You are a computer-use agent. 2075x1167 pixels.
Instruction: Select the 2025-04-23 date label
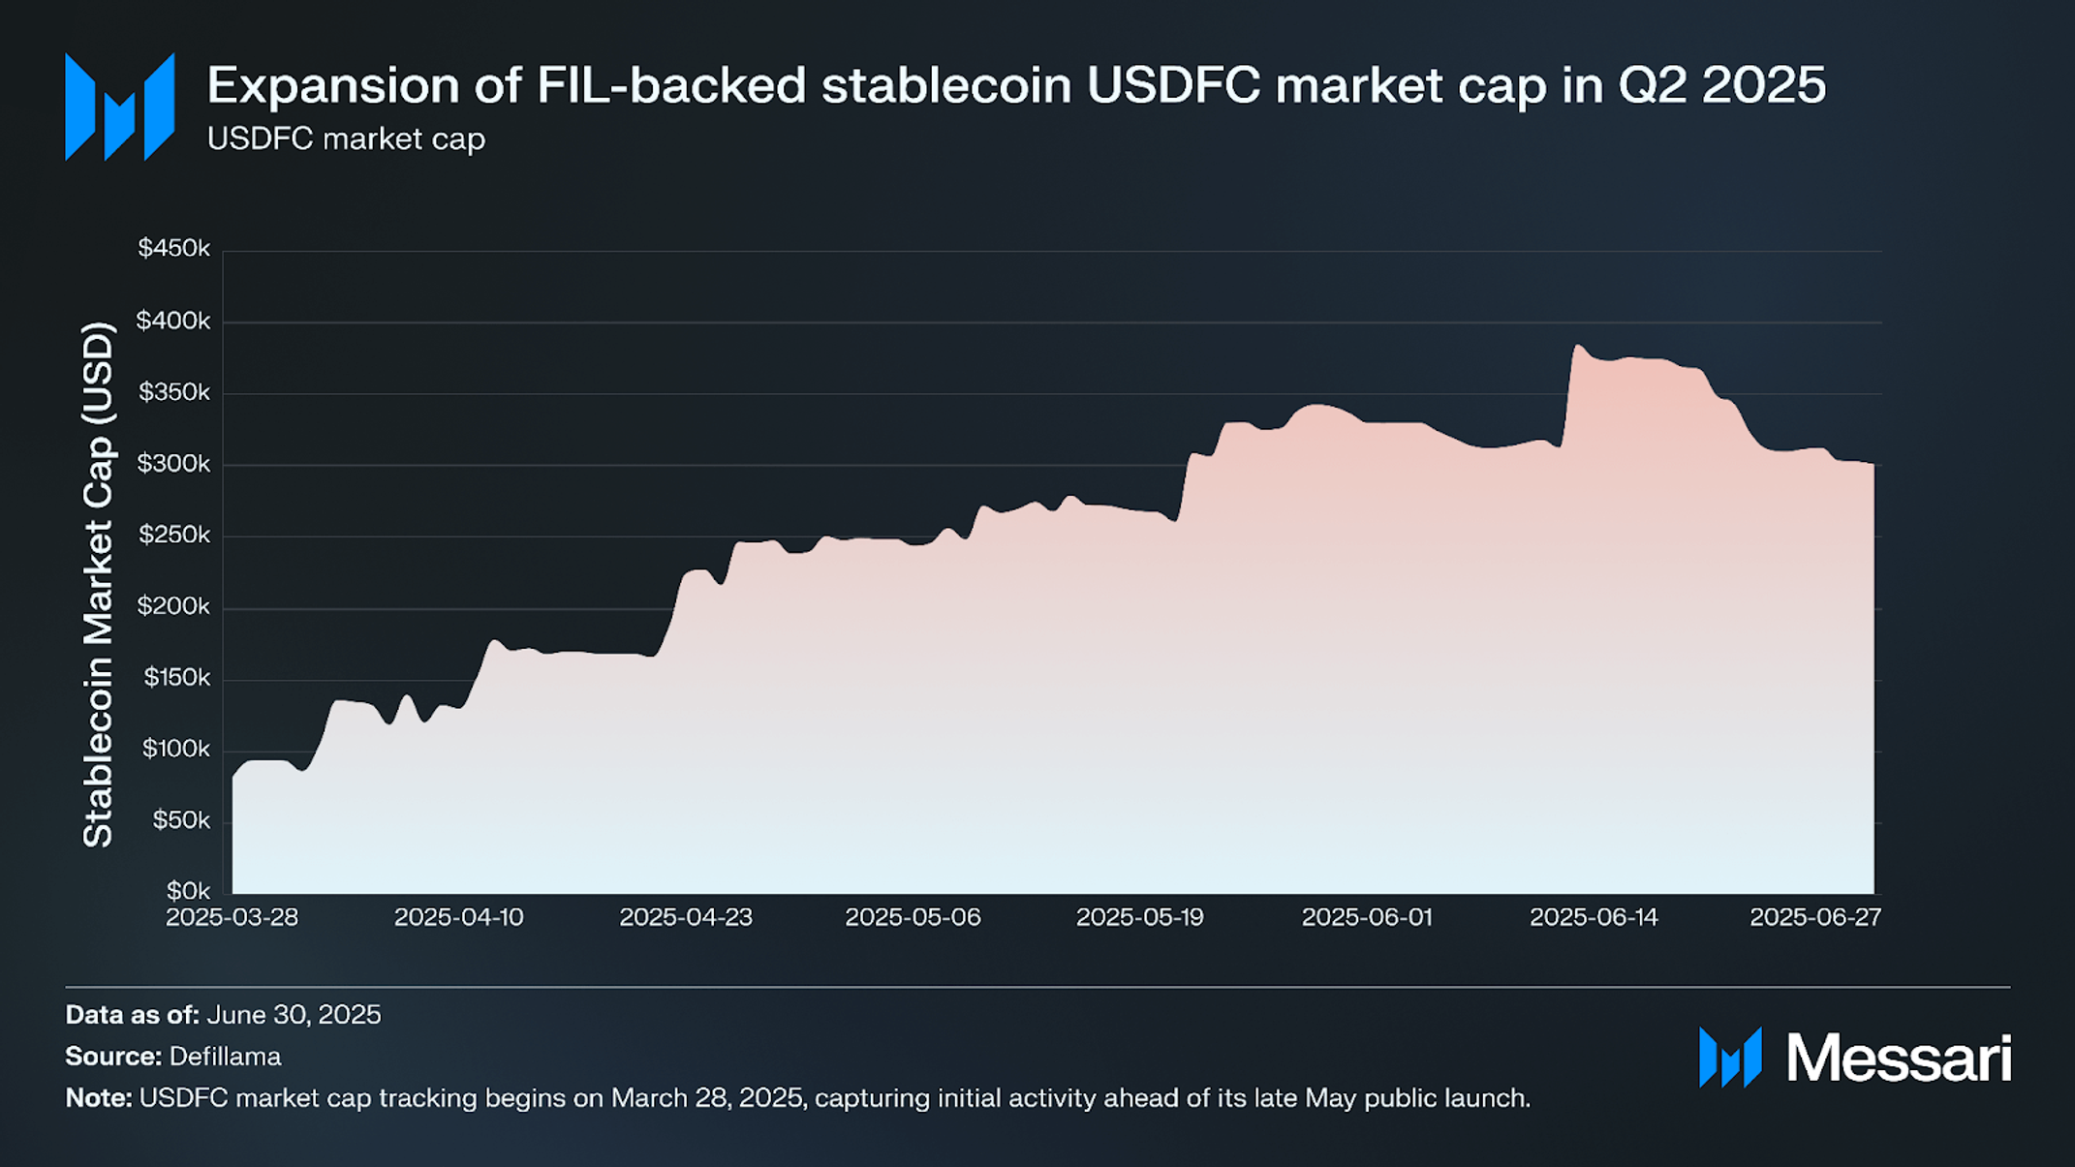click(x=686, y=918)
